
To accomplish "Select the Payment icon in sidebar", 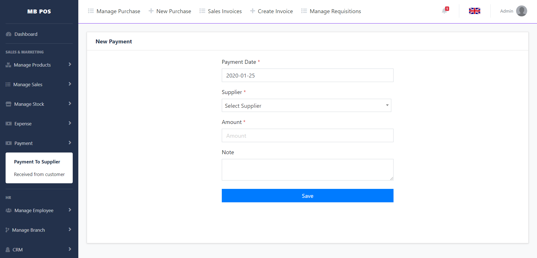I will coord(8,143).
